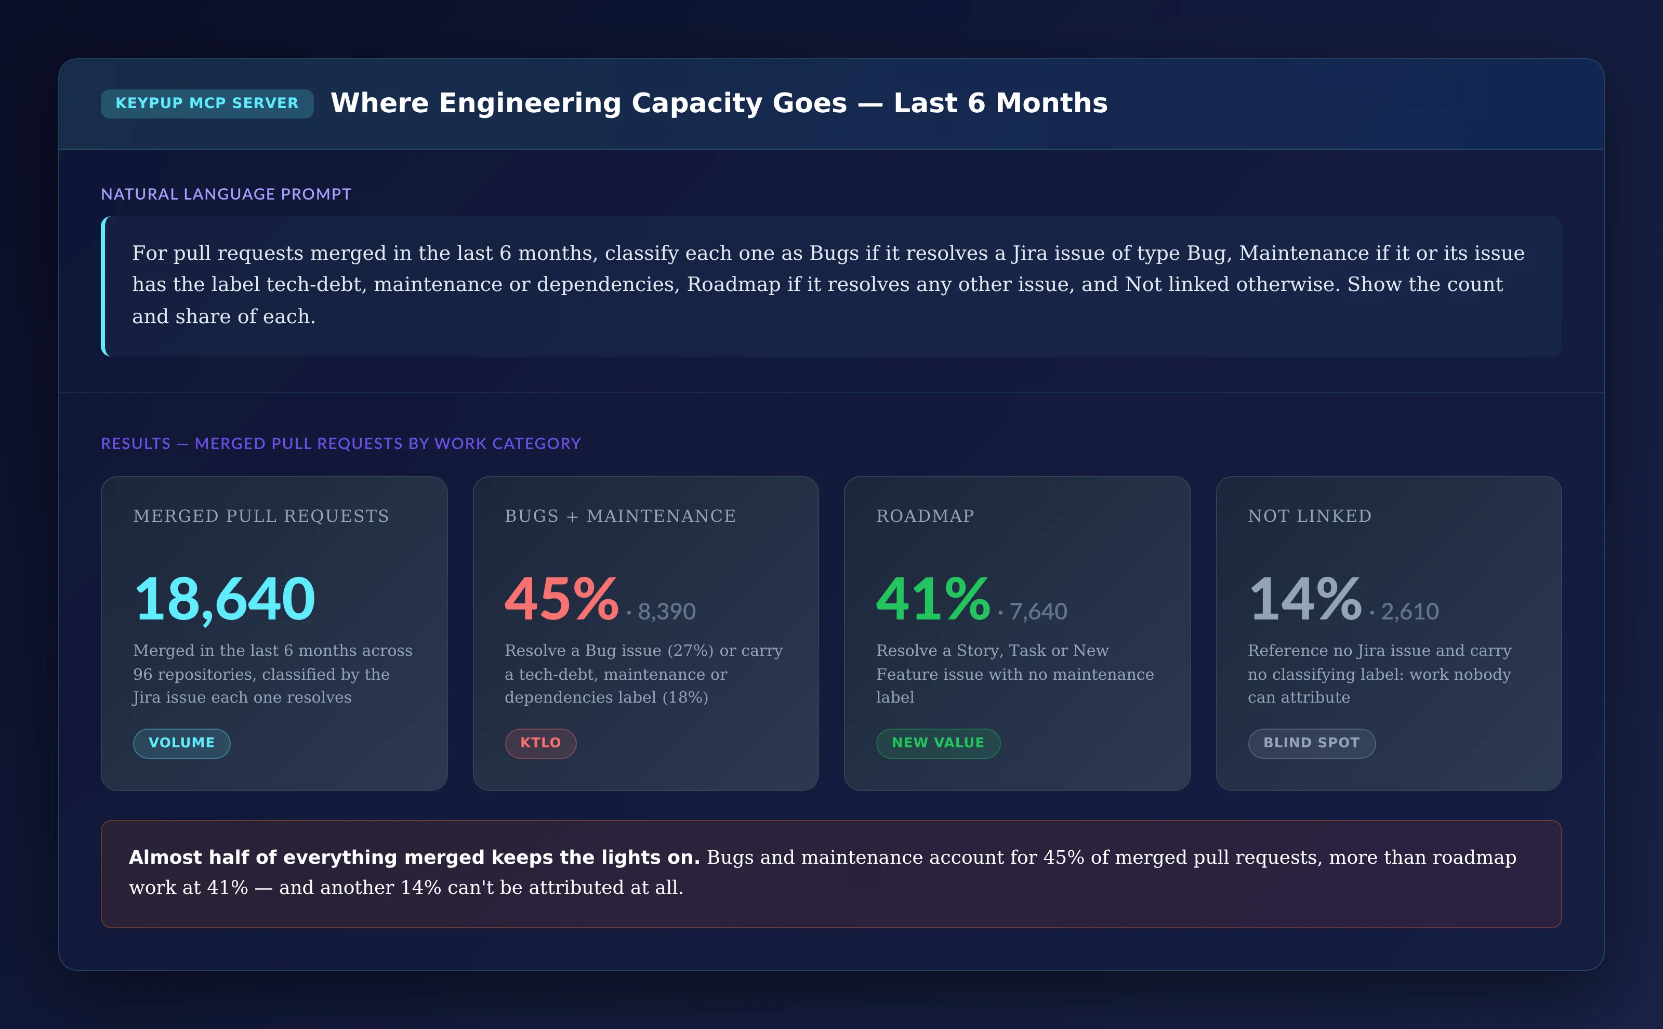Click the BLIND SPOT tag
The image size is (1663, 1029).
click(x=1312, y=743)
